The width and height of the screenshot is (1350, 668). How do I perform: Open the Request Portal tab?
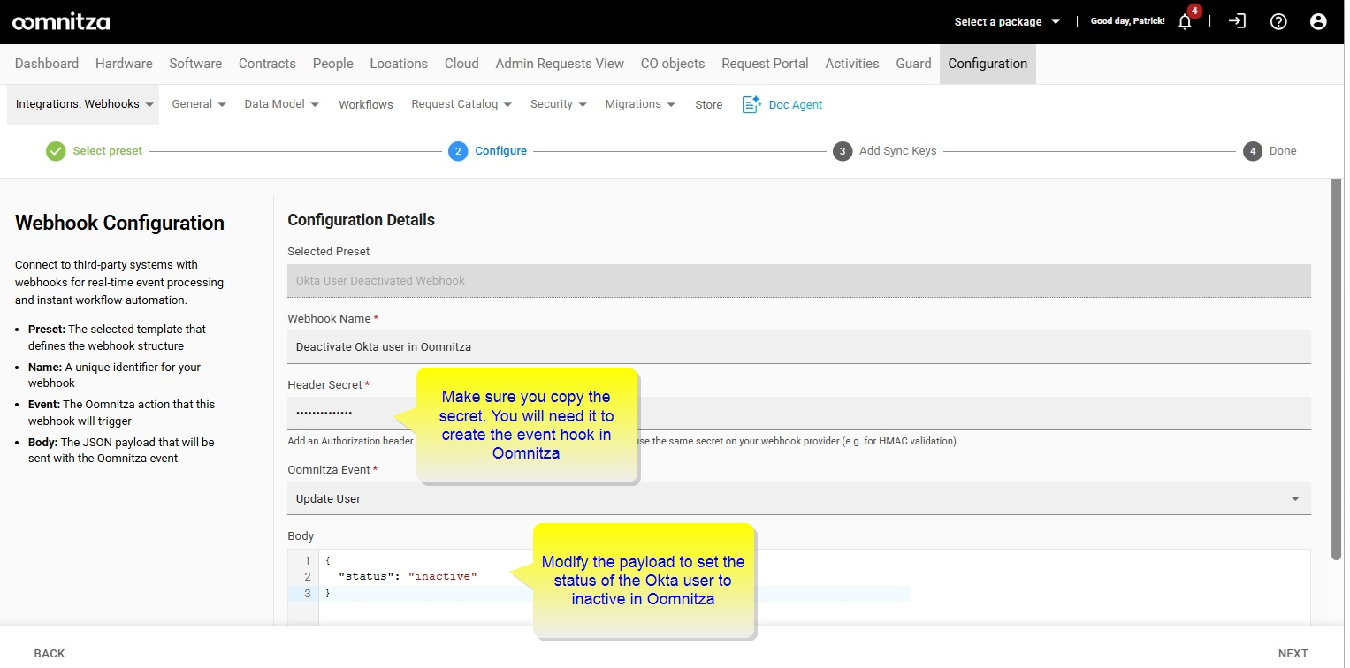[765, 64]
